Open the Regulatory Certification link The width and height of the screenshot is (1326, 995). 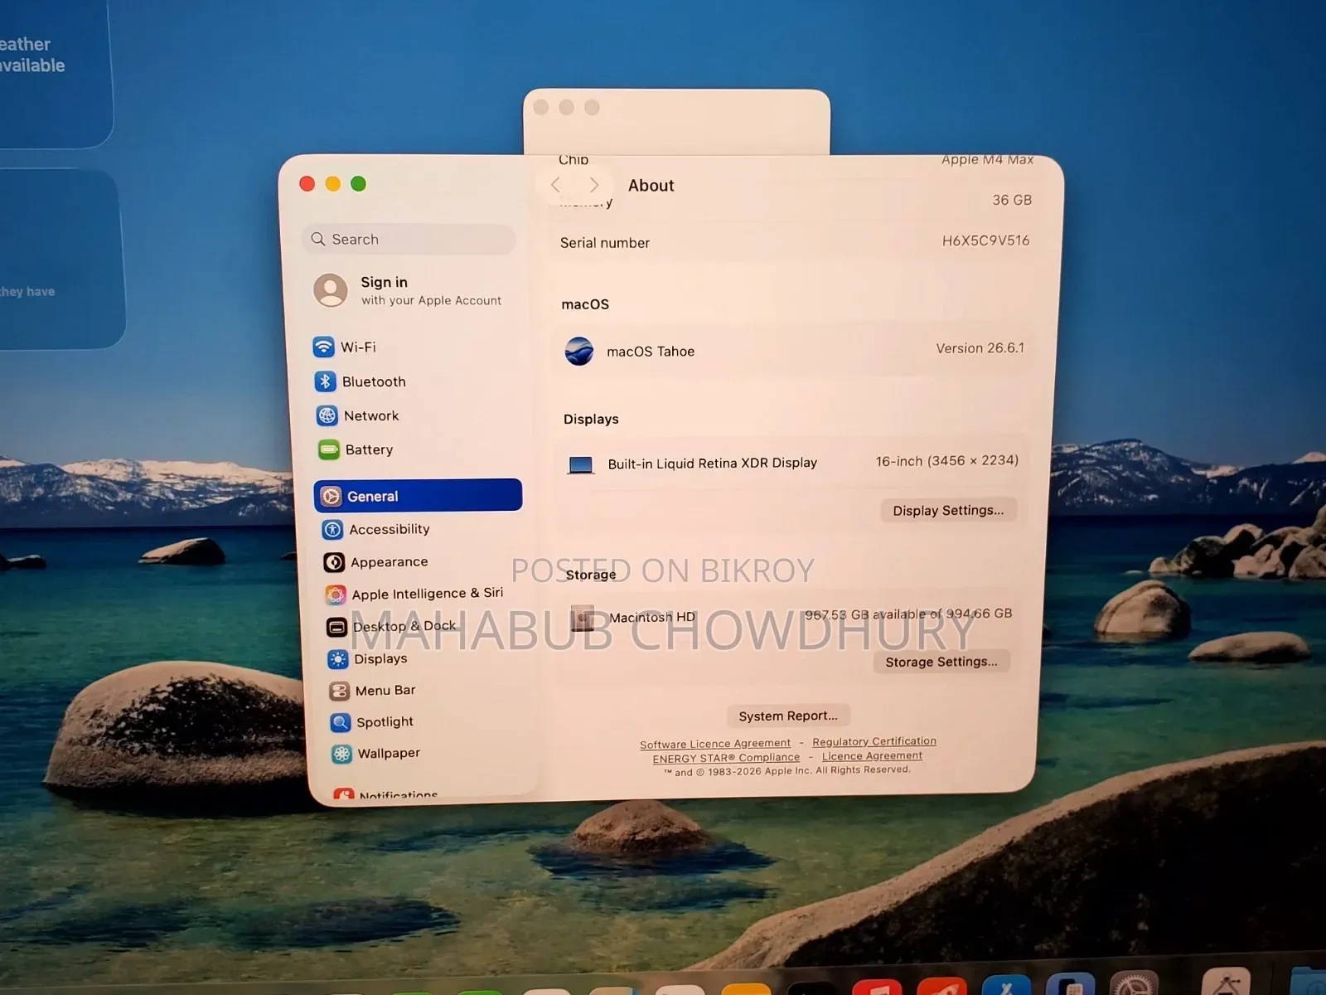(874, 741)
